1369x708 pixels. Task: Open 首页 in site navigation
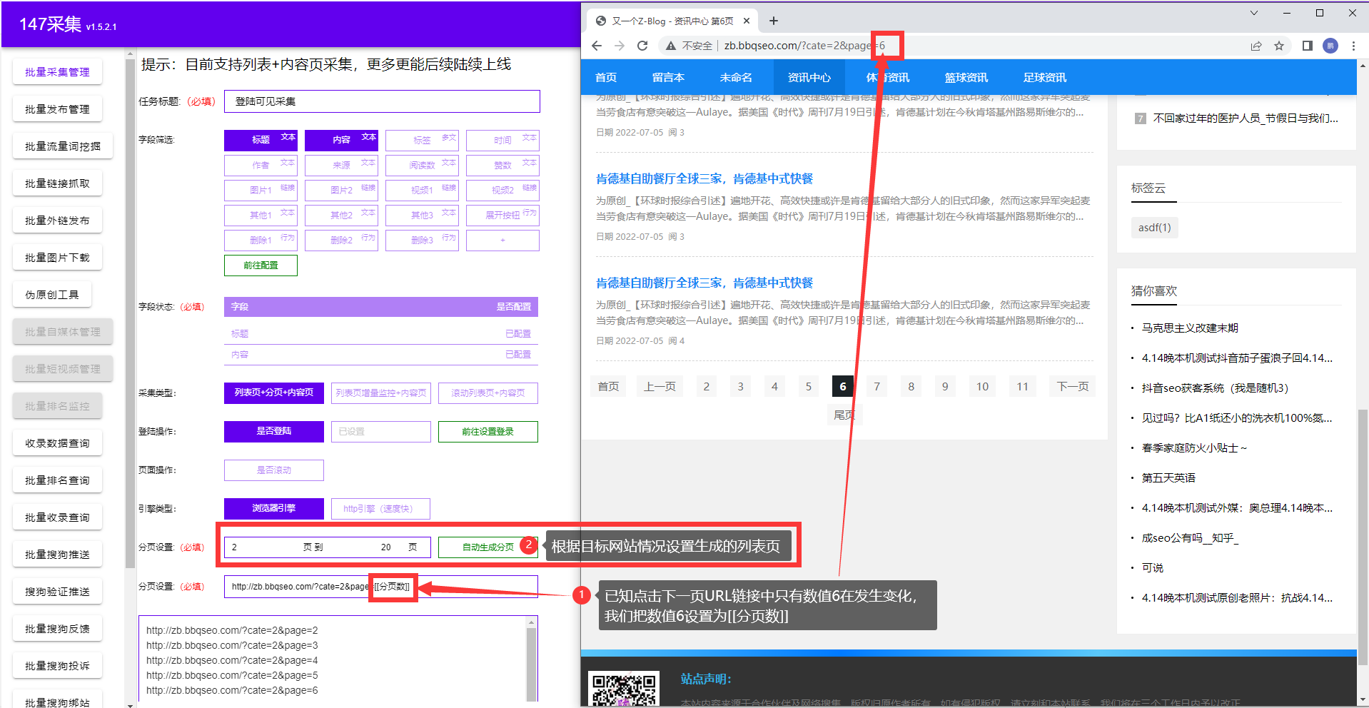click(606, 77)
